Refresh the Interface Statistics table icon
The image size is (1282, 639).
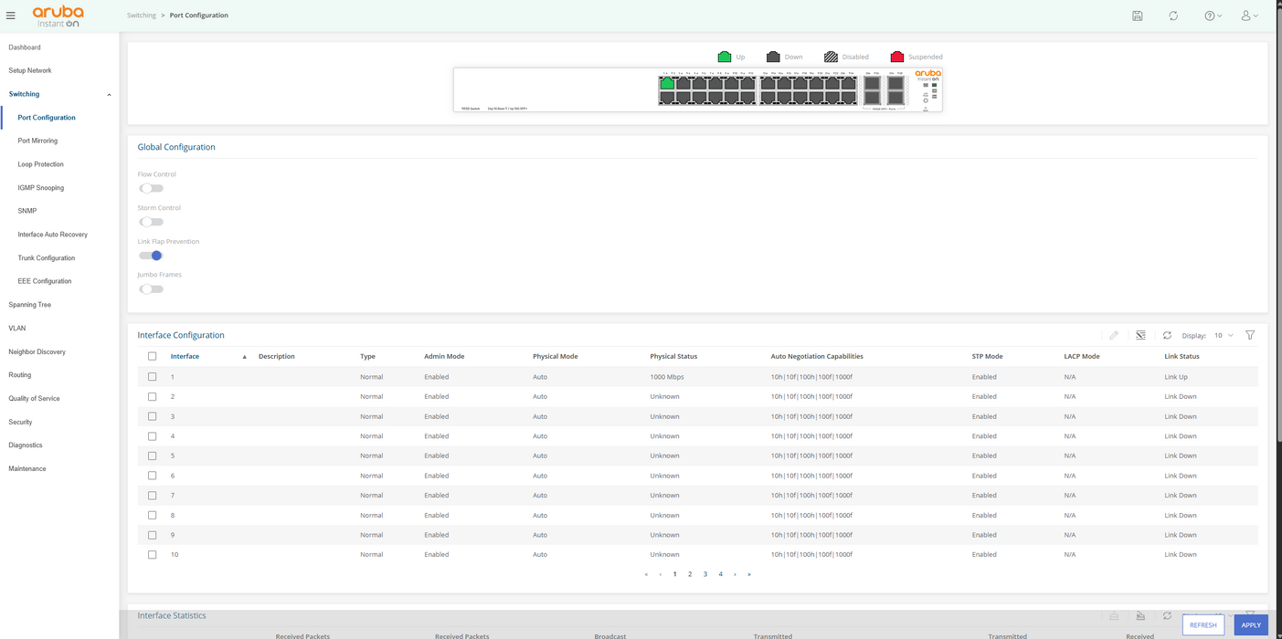[1167, 615]
